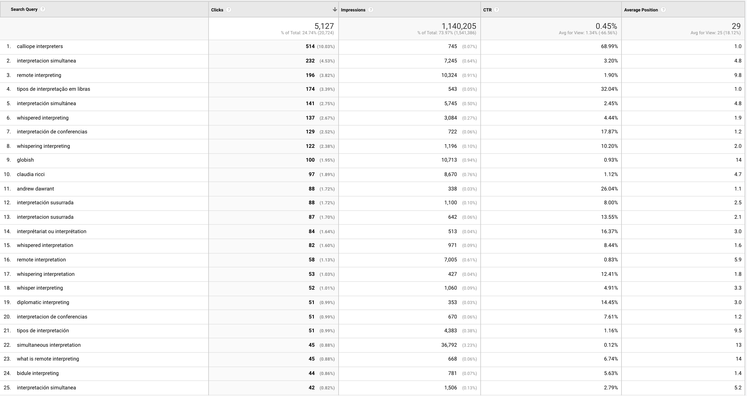747x396 pixels.
Task: Sort table by Impressions column header
Action: coord(353,10)
